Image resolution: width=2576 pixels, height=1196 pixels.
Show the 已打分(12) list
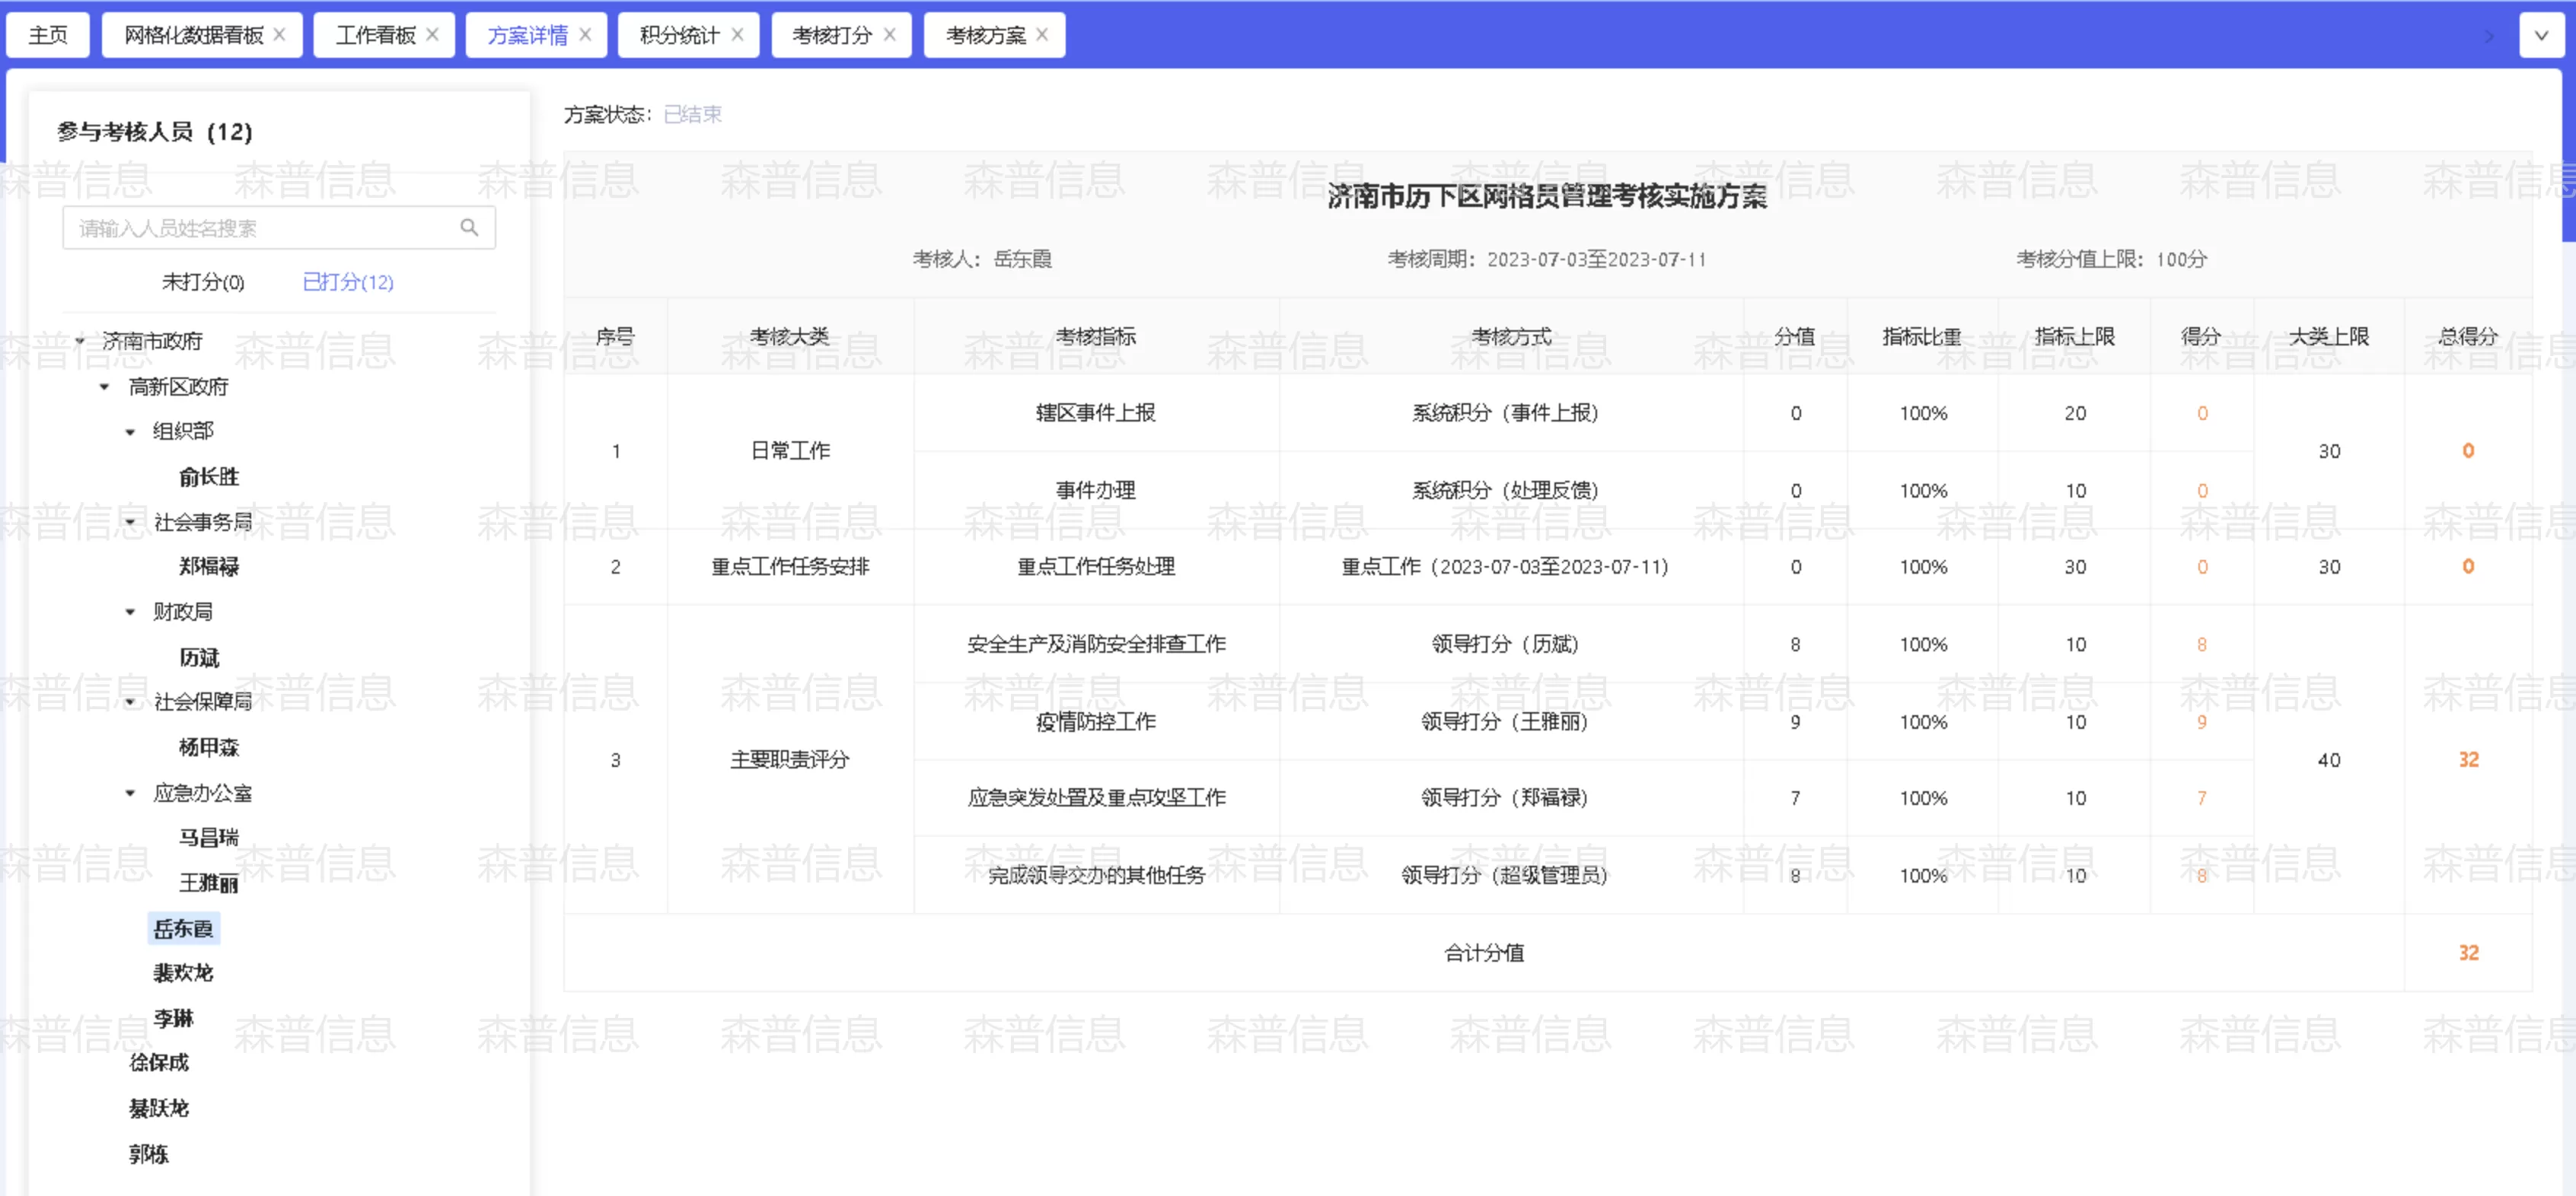point(348,283)
